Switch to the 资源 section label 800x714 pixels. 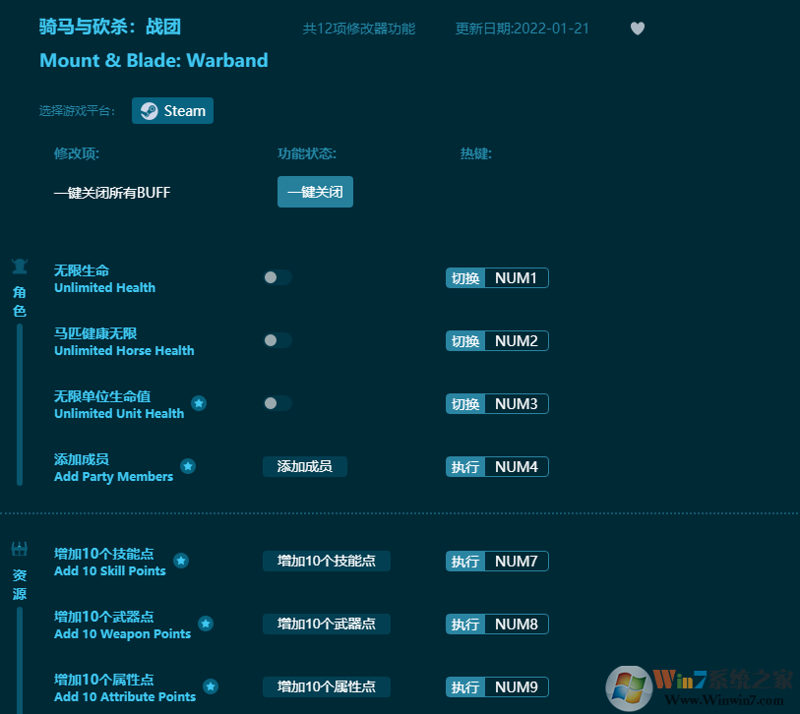[x=20, y=582]
